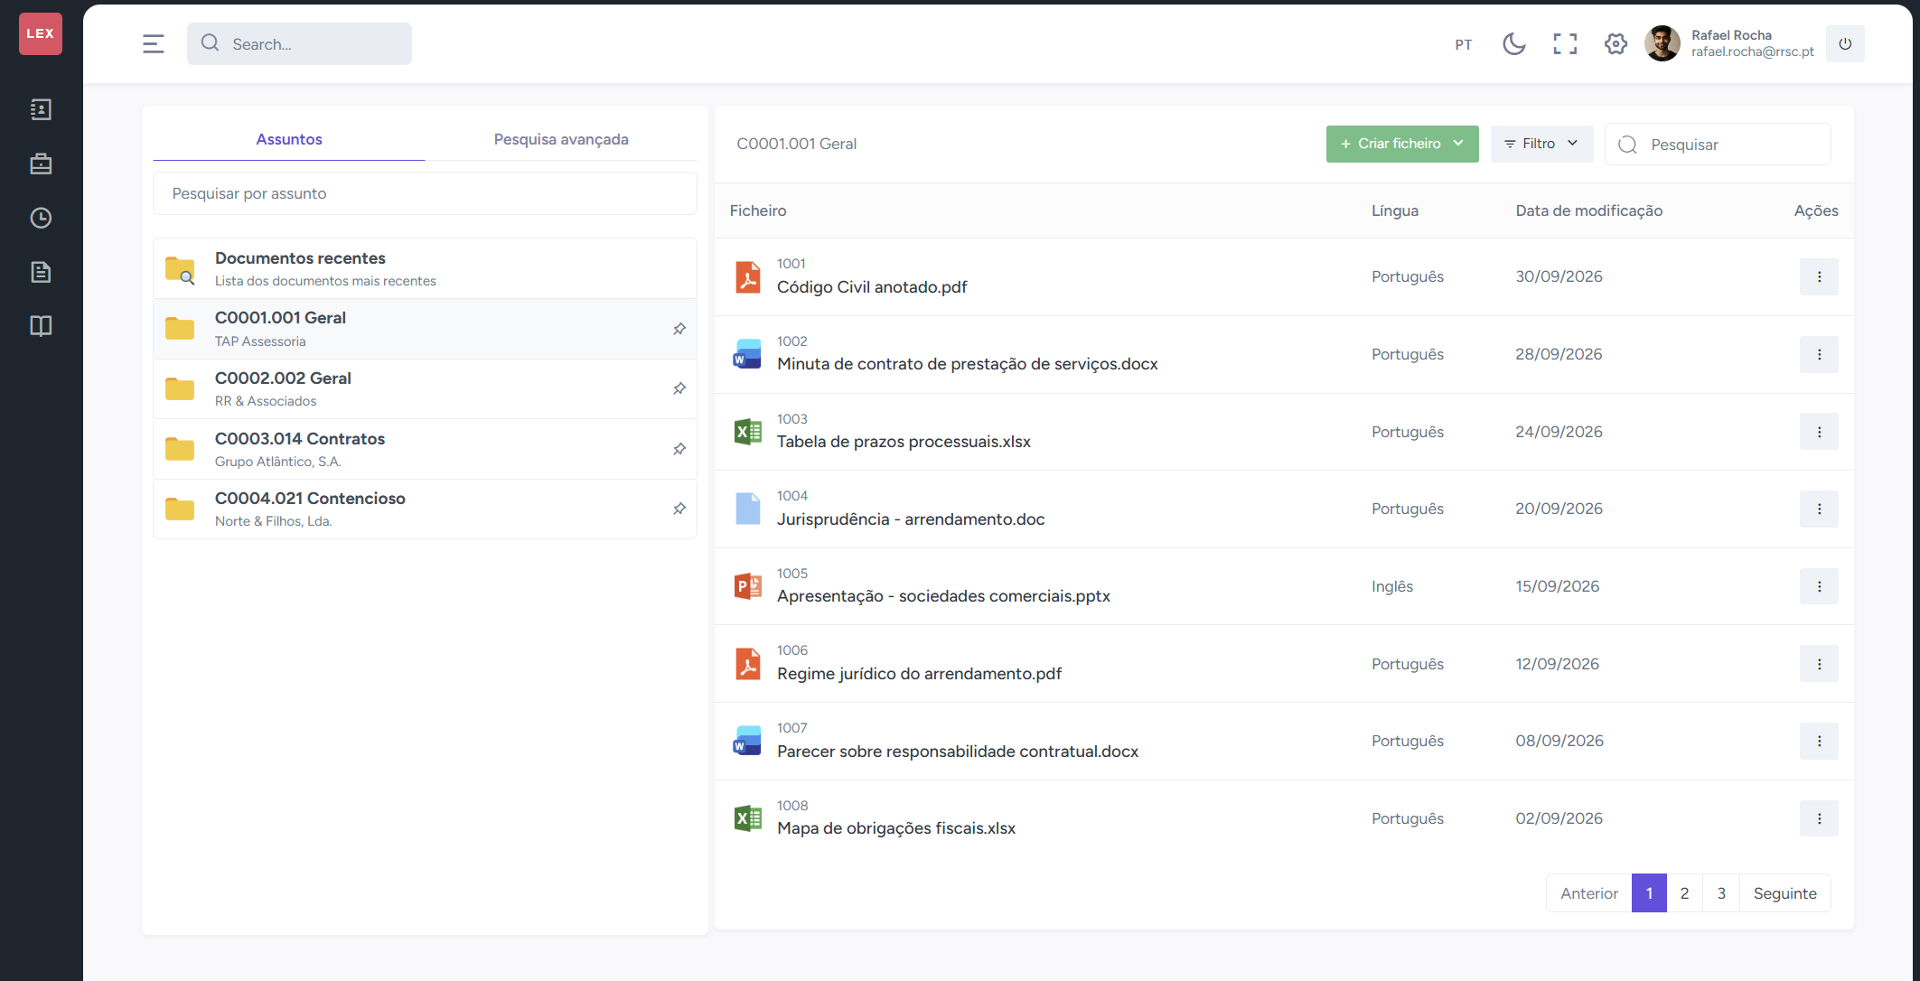Viewport: 1920px width, 981px height.
Task: Pin the C0003.014 Contratos folder
Action: (679, 449)
